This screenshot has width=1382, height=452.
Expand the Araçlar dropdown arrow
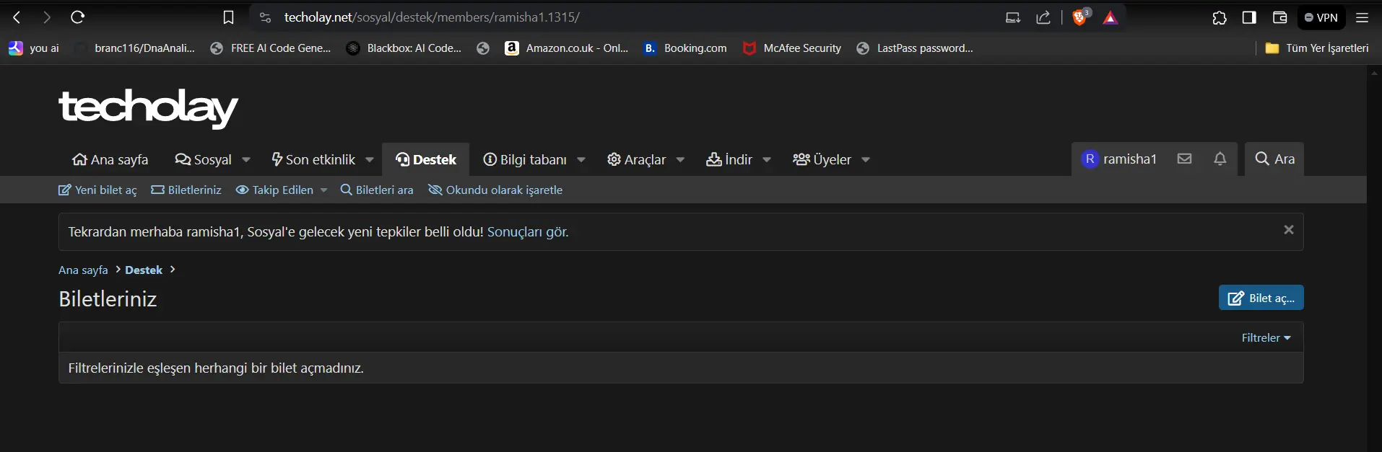coord(680,160)
